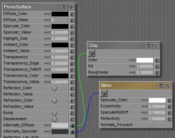Edit the SpecularRollOff value 0,100000
This screenshot has width=175, height=138.
point(157,113)
